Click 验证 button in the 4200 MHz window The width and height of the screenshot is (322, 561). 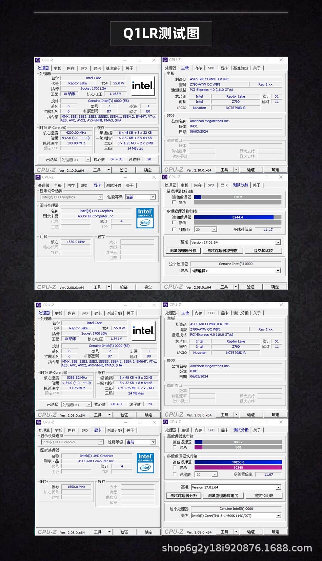tap(123, 170)
